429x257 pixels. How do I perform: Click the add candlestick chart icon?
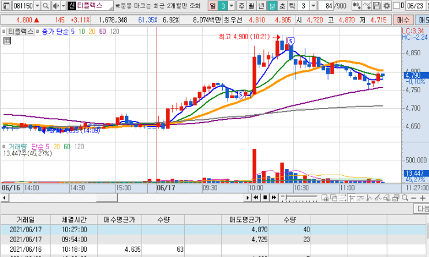point(357,5)
